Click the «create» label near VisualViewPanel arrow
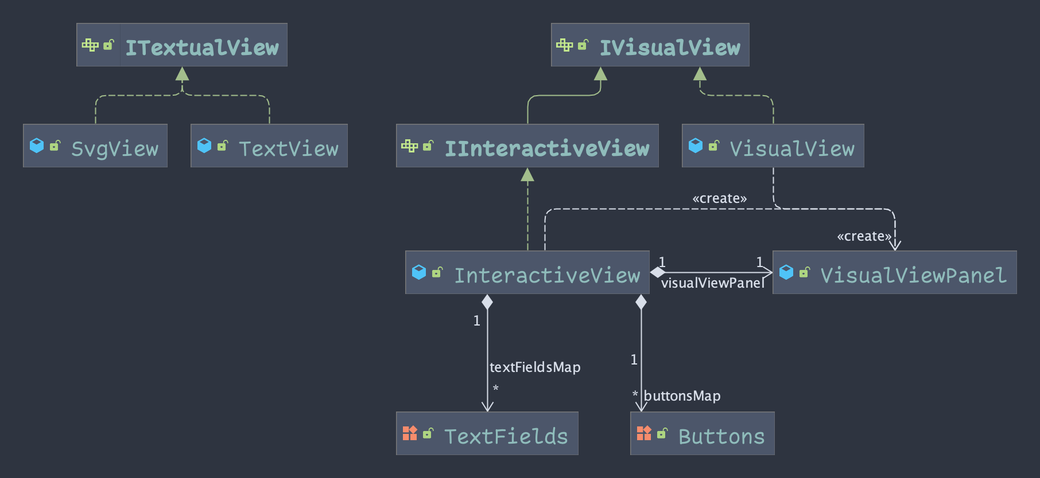Image resolution: width=1040 pixels, height=478 pixels. [864, 236]
